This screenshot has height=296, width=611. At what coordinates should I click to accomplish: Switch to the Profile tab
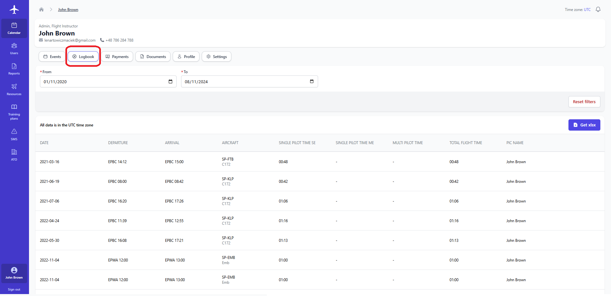186,56
